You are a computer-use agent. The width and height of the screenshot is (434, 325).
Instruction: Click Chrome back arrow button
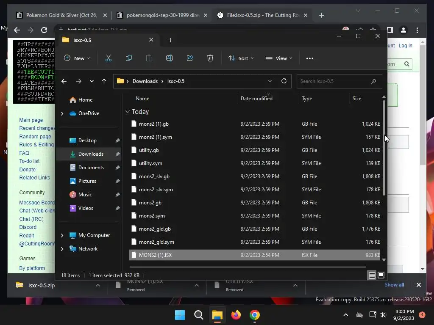17,30
